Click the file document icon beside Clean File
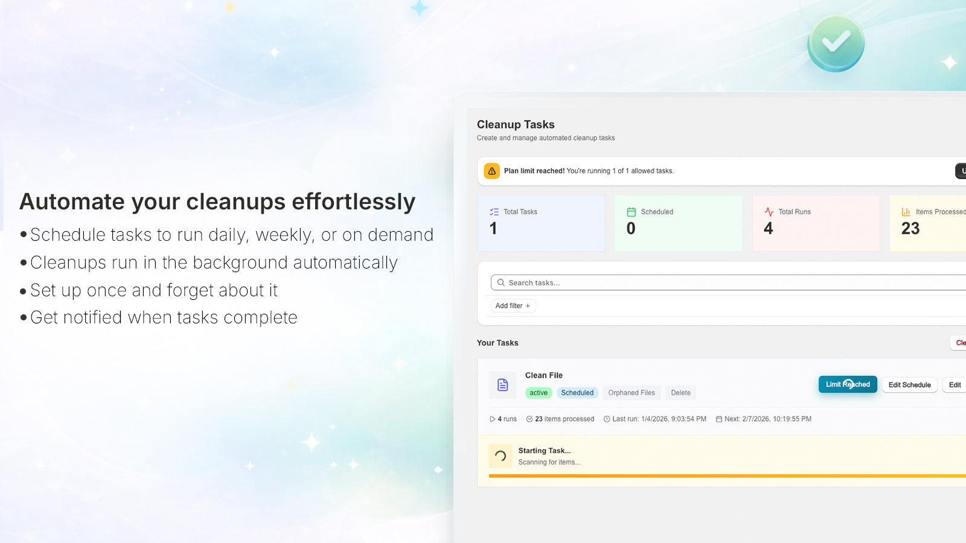The image size is (966, 543). [502, 384]
